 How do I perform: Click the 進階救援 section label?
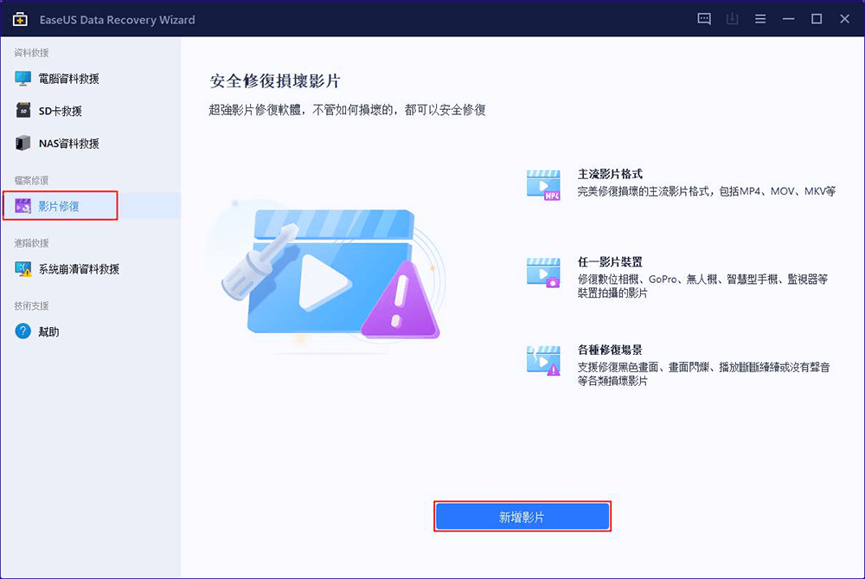[31, 243]
